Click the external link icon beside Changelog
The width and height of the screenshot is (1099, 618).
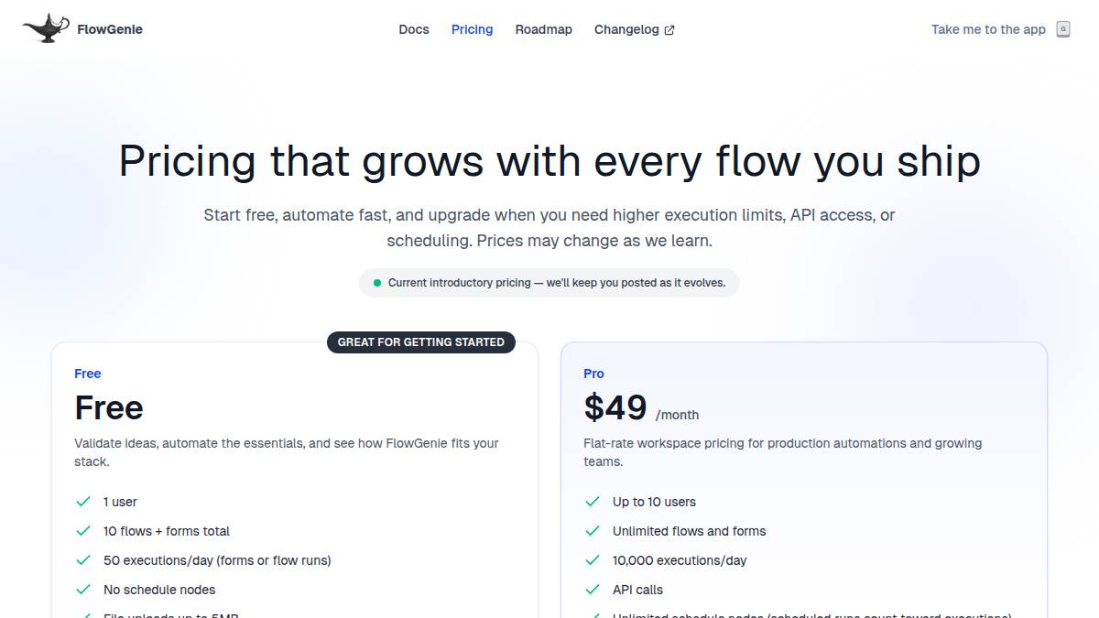click(669, 30)
